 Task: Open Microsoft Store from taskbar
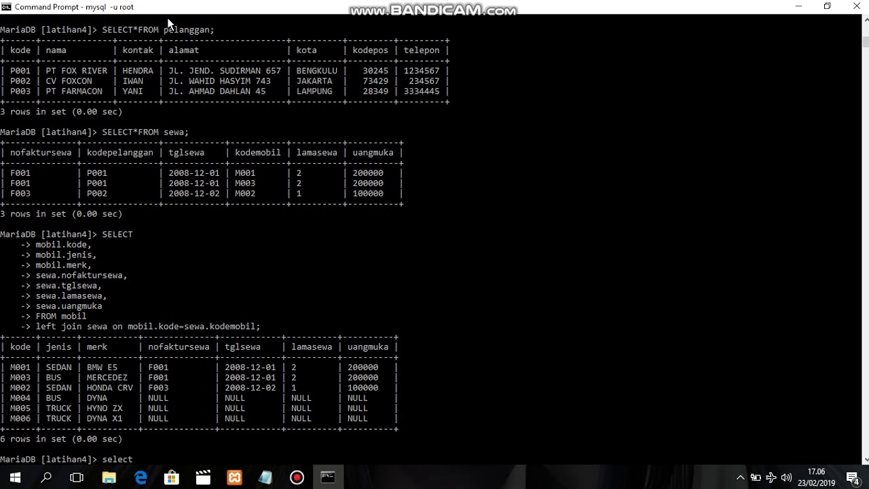click(x=172, y=477)
